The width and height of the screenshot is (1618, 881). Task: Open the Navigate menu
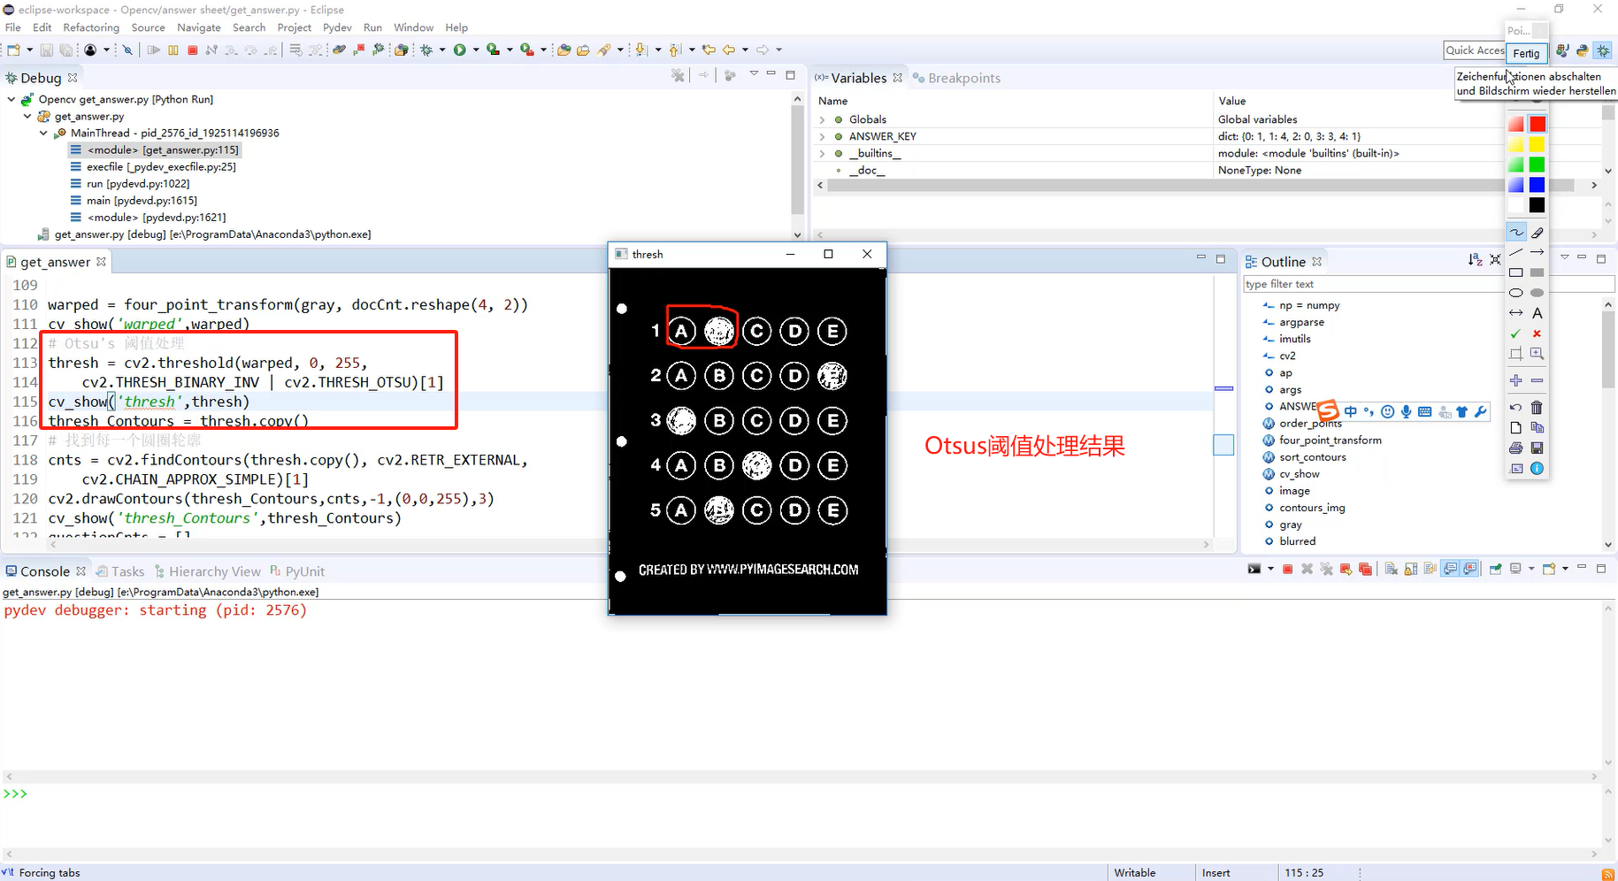pos(198,27)
